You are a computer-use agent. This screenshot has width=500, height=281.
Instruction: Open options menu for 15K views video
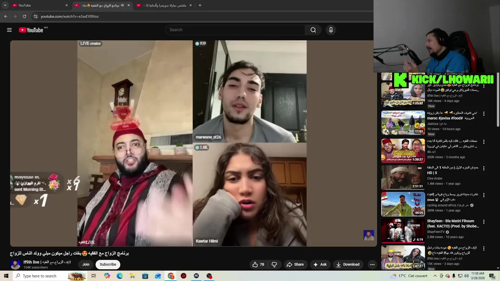[x=484, y=248]
